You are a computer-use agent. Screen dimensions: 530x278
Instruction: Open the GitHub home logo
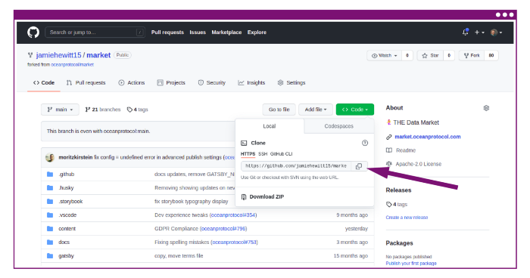click(x=33, y=32)
